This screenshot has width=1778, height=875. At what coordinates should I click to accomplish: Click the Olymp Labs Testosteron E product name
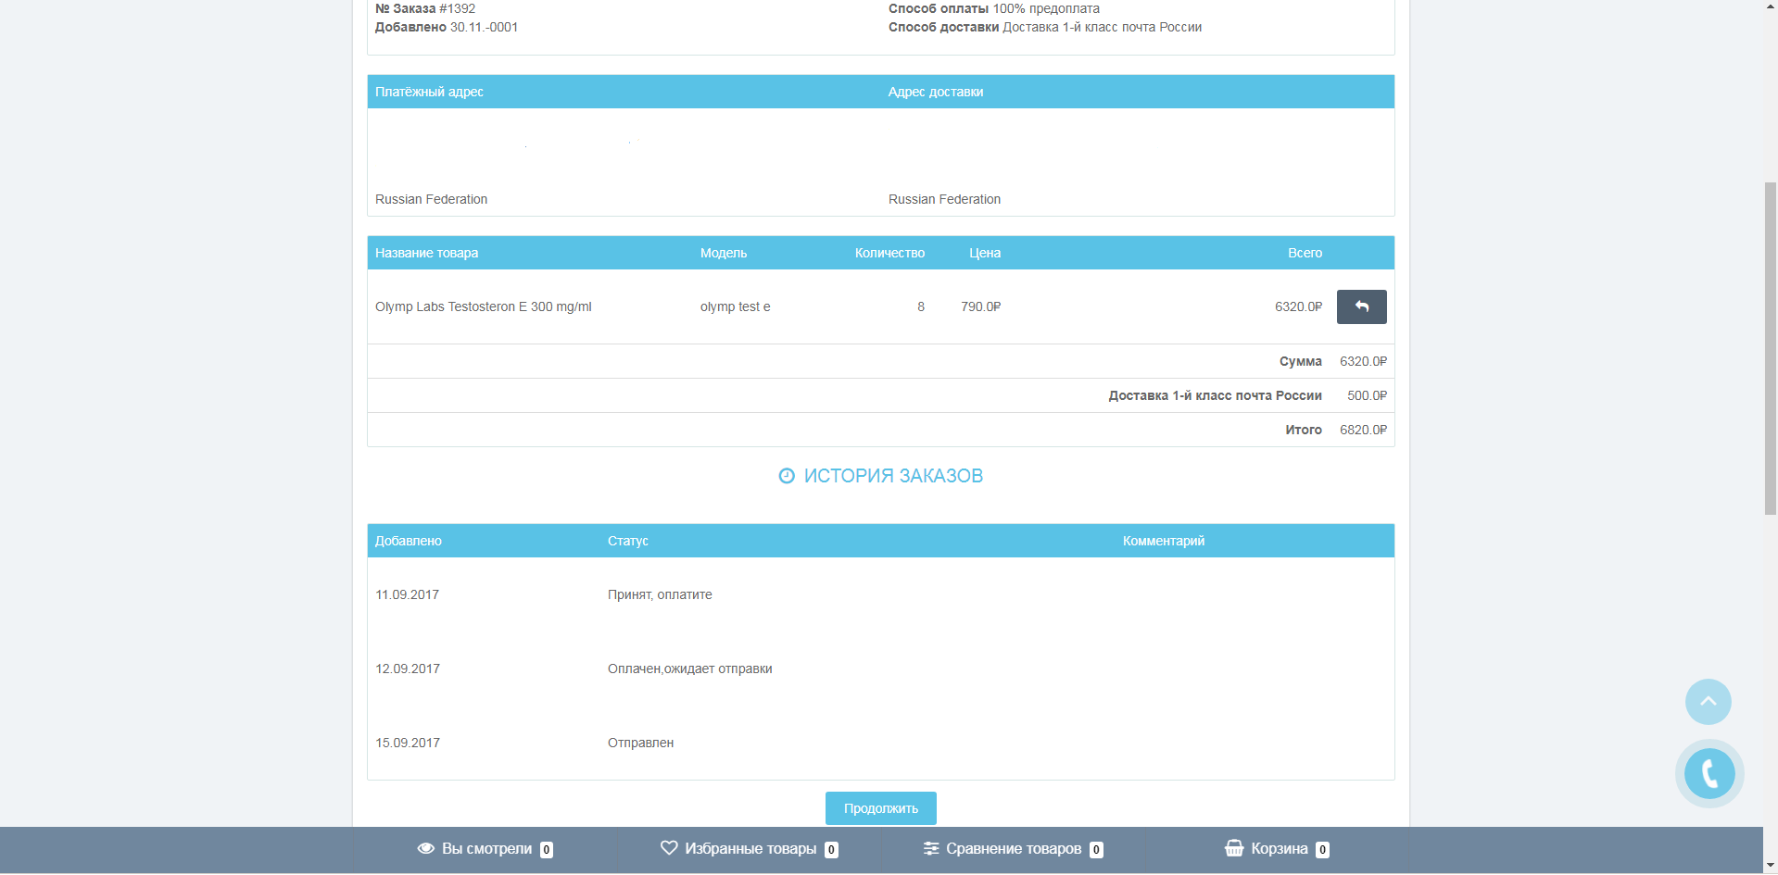(x=483, y=306)
